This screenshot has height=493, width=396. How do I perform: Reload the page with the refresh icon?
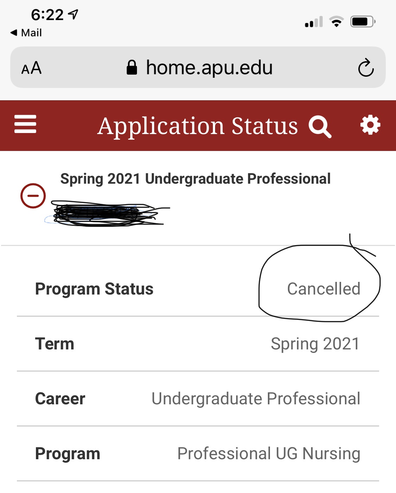[x=366, y=68]
